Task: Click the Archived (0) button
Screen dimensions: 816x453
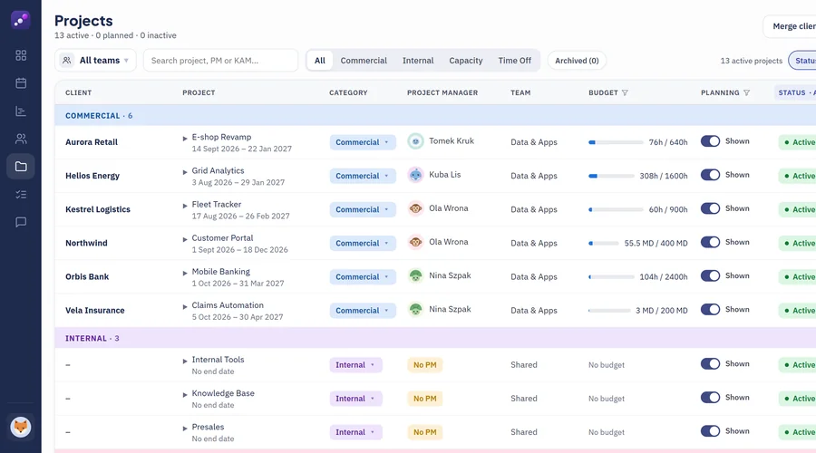Action: point(577,61)
